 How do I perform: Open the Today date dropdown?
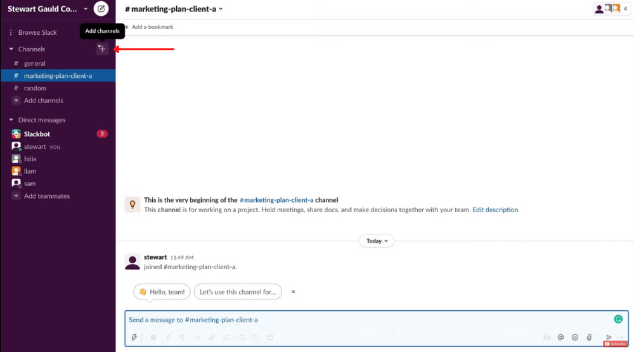click(x=377, y=241)
